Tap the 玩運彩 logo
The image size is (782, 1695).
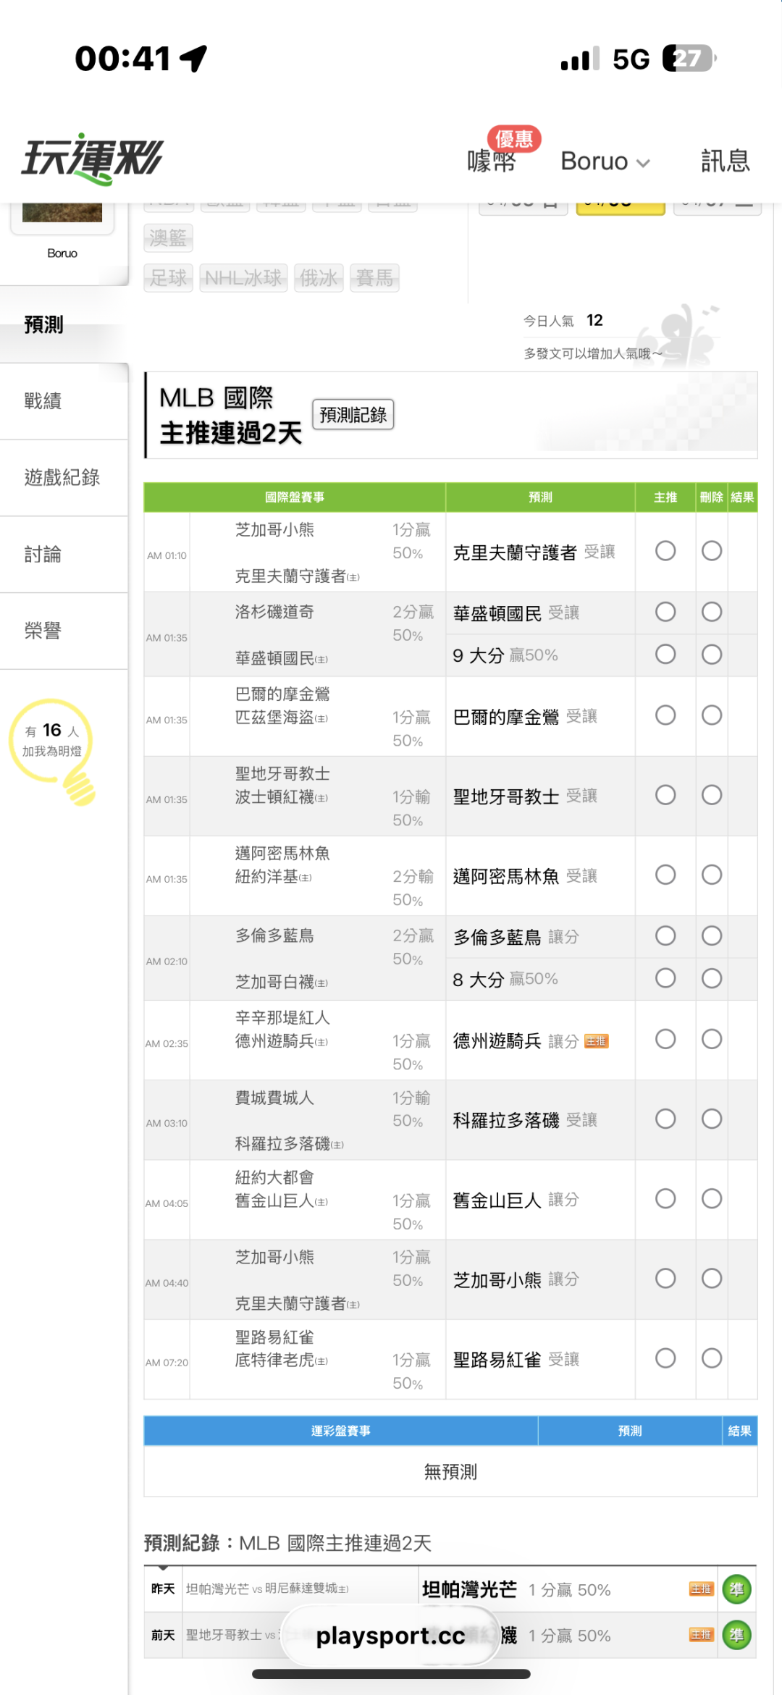pos(93,159)
